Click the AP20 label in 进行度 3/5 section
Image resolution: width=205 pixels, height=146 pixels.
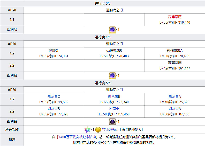pyautogui.click(x=12, y=10)
